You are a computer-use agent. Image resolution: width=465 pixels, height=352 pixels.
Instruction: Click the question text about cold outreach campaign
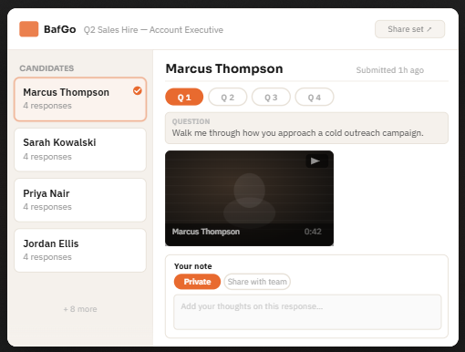click(297, 133)
